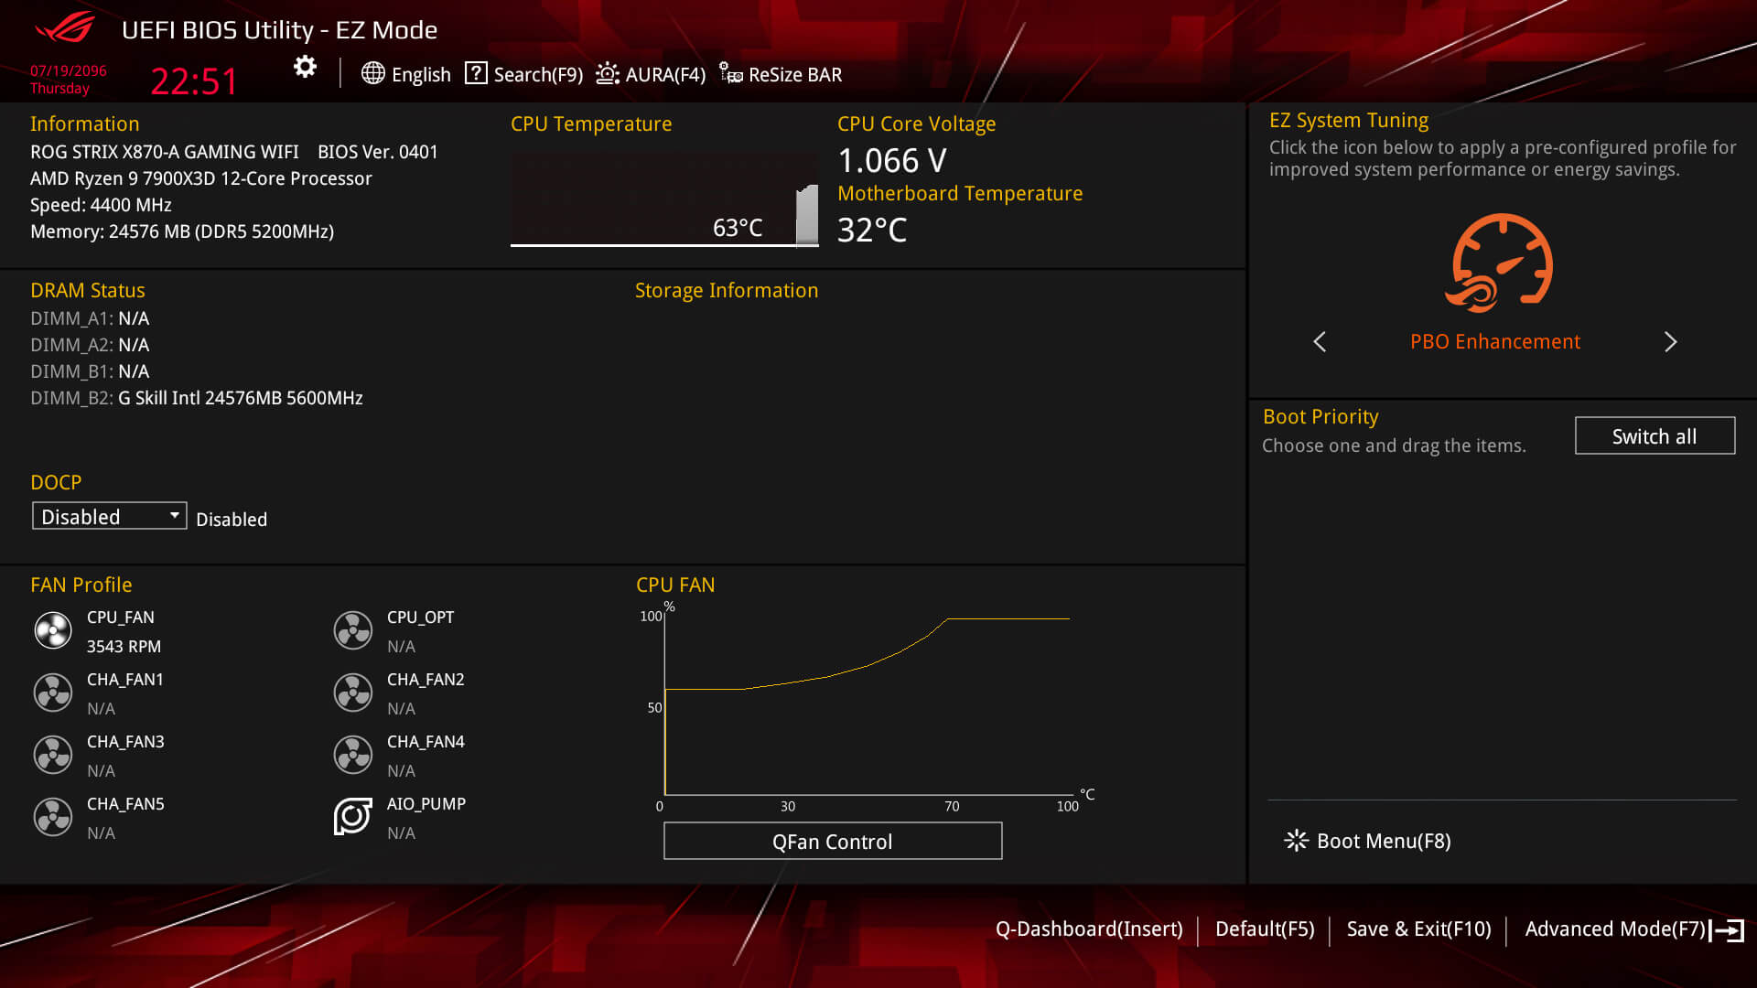Click Save and Exit F10 button
The height and width of the screenshot is (988, 1757).
click(x=1419, y=929)
